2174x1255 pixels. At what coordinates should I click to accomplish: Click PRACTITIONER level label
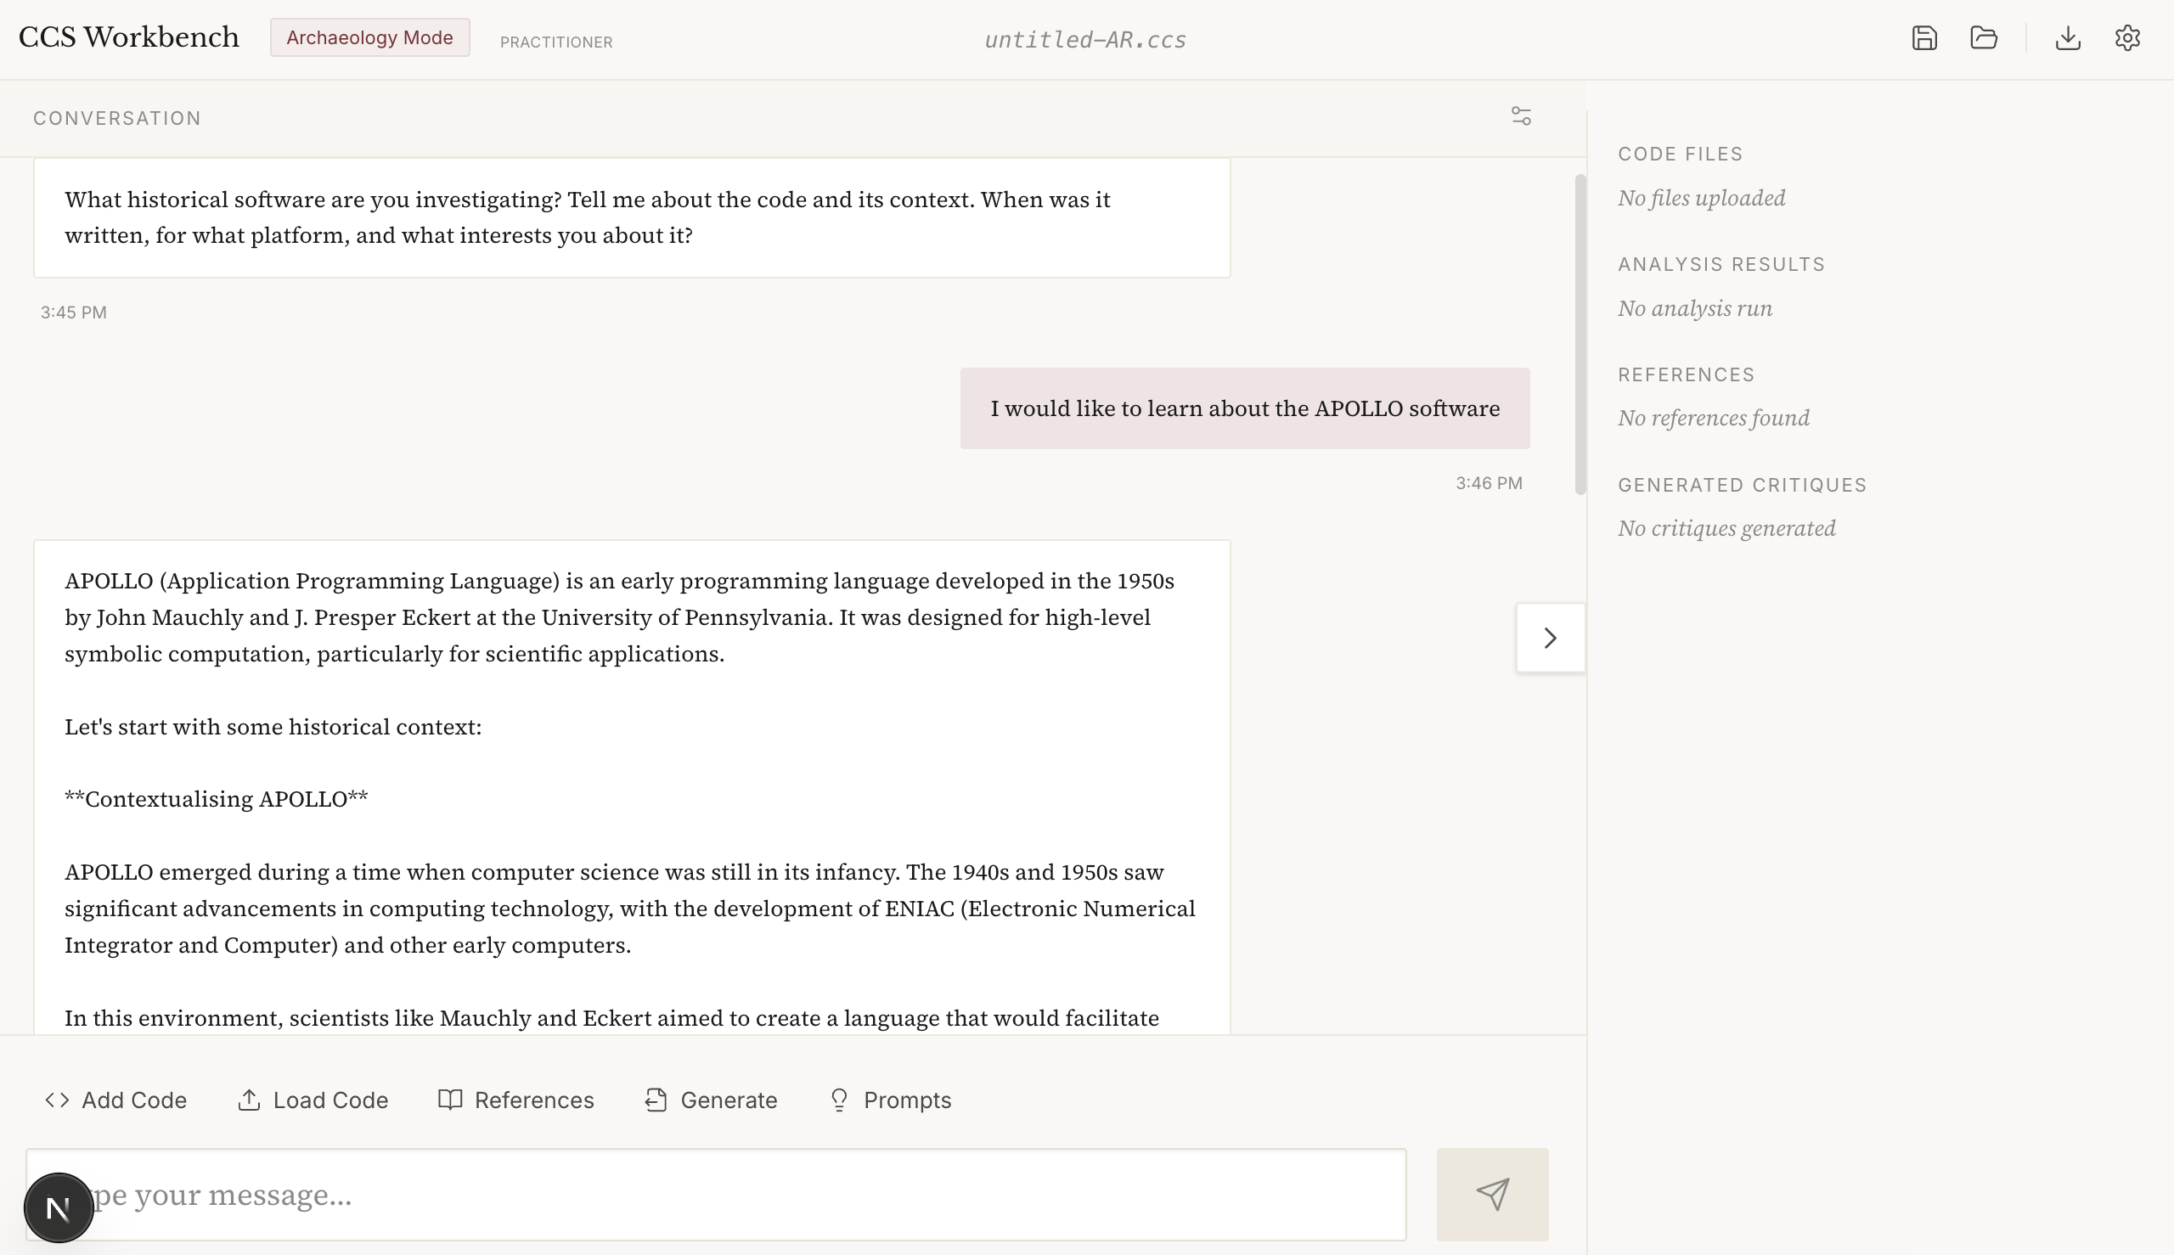pos(556,42)
